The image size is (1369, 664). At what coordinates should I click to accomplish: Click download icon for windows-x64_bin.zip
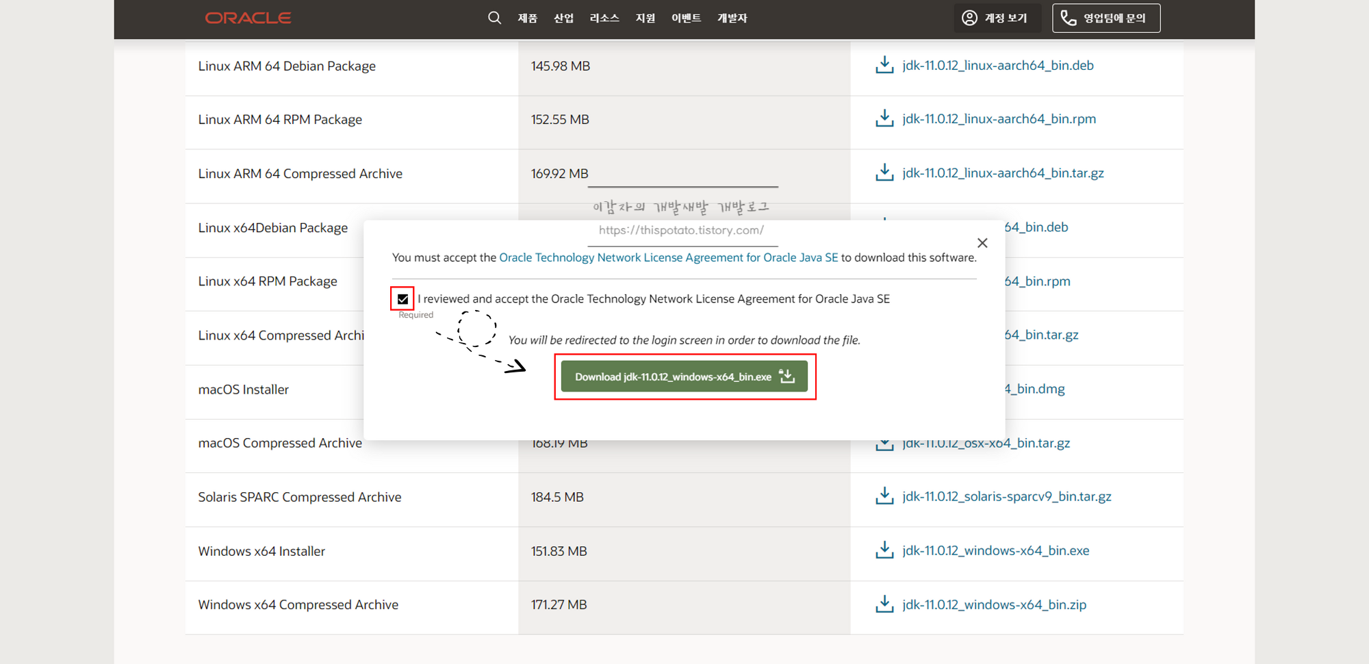tap(884, 604)
